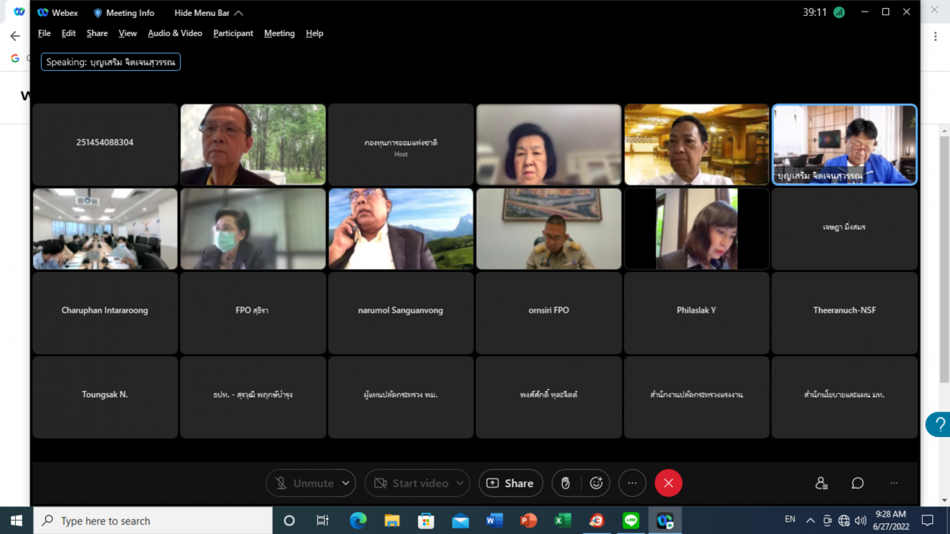The height and width of the screenshot is (534, 950).
Task: Open the Share menu
Action: pyautogui.click(x=97, y=33)
